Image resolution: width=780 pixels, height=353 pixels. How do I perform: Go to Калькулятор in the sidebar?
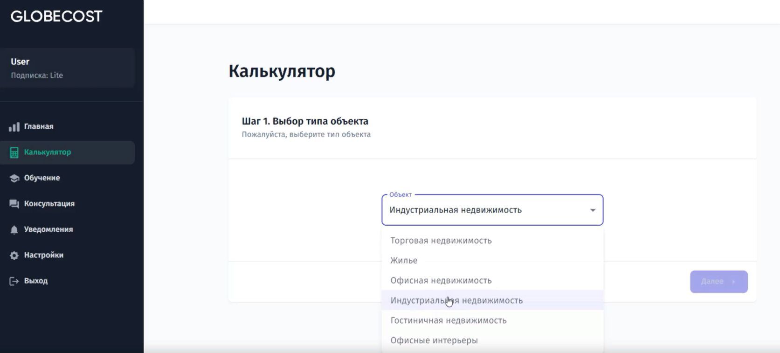(x=68, y=152)
